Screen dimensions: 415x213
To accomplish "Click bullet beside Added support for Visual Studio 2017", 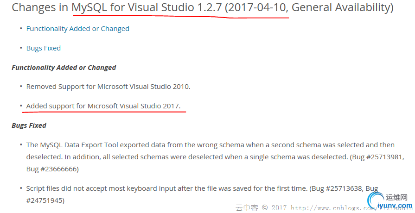I will 20,106.
